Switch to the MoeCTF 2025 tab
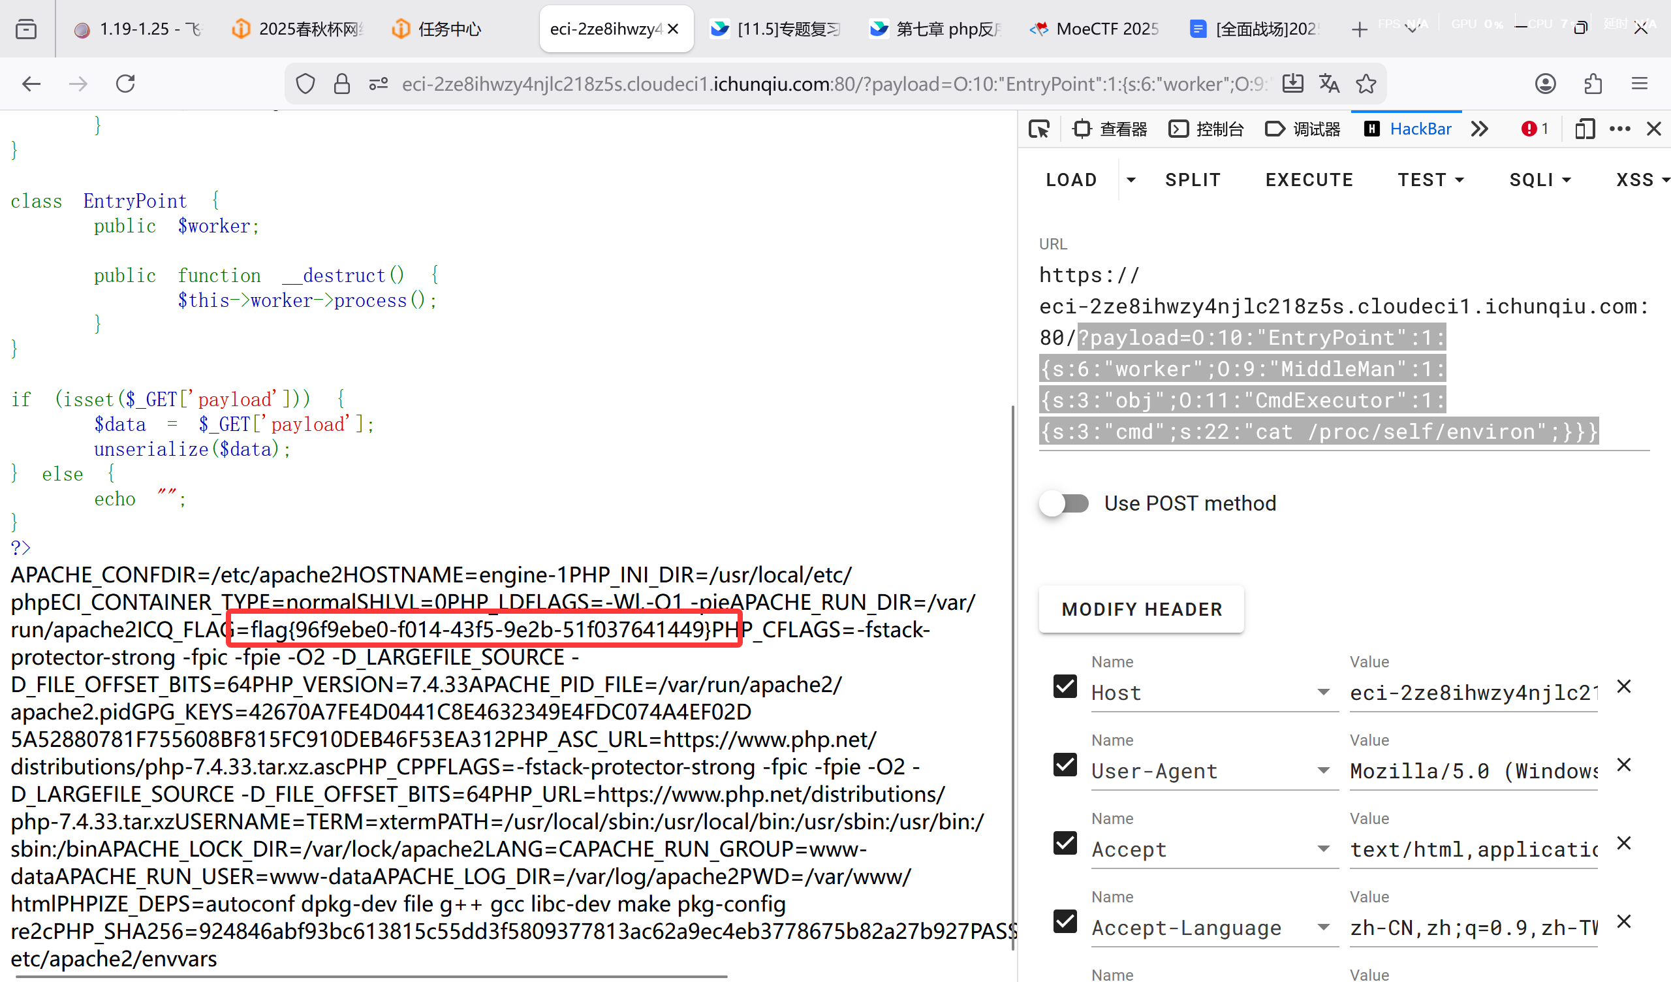This screenshot has width=1671, height=982. pos(1094,29)
